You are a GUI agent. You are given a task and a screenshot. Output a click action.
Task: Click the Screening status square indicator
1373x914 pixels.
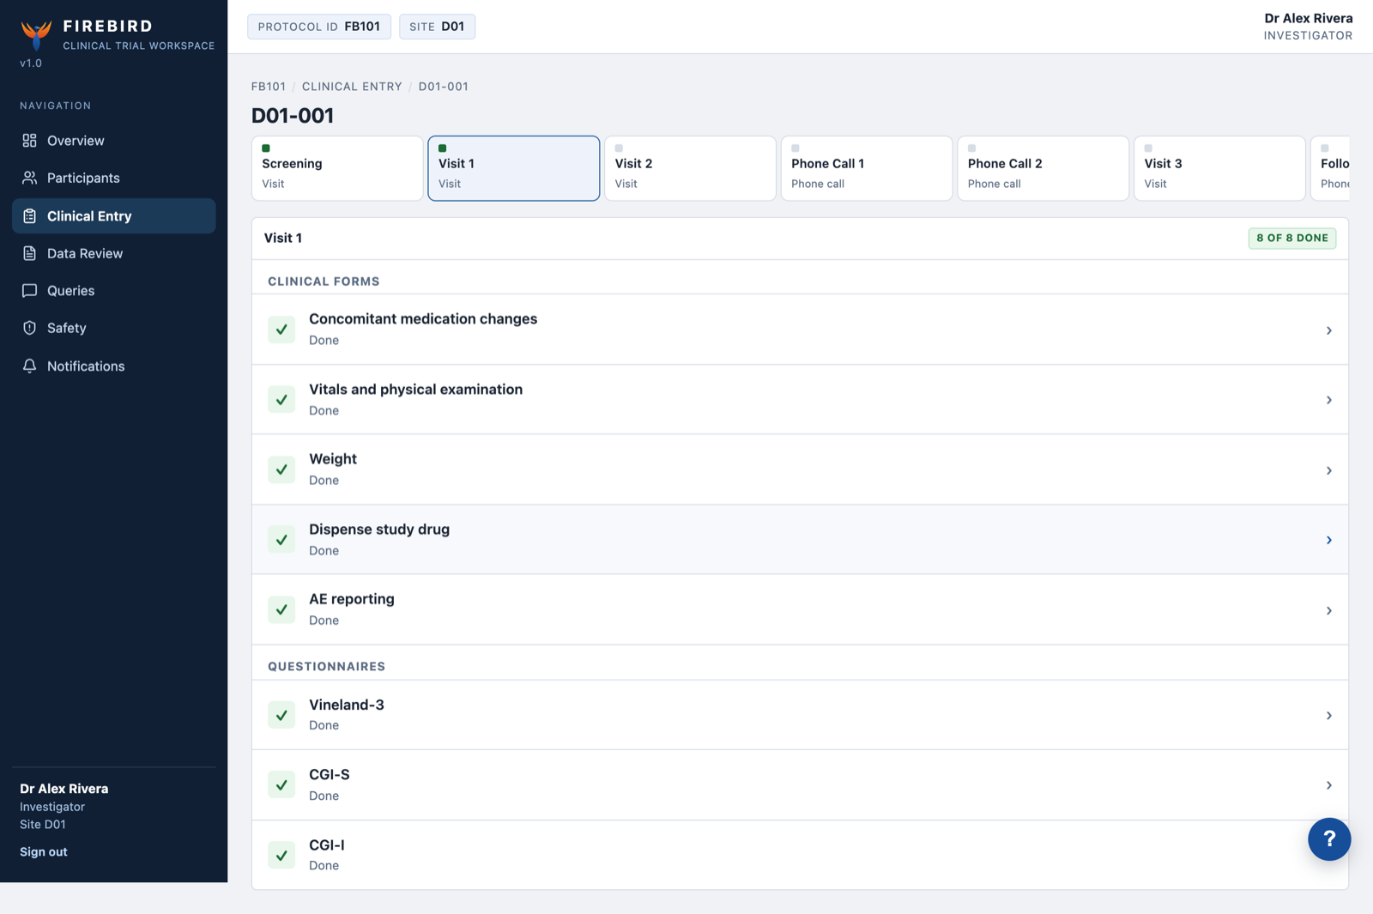tap(266, 148)
